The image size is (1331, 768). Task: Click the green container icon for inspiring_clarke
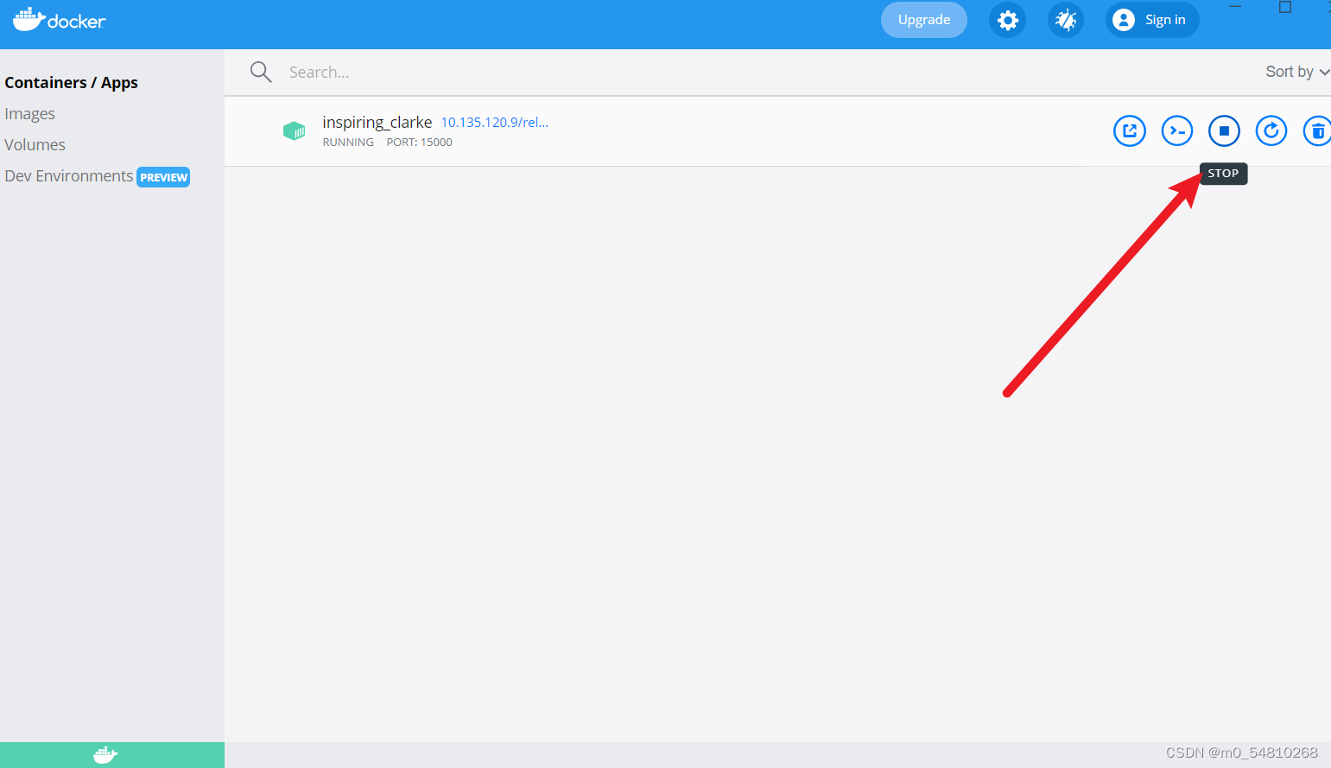point(295,130)
